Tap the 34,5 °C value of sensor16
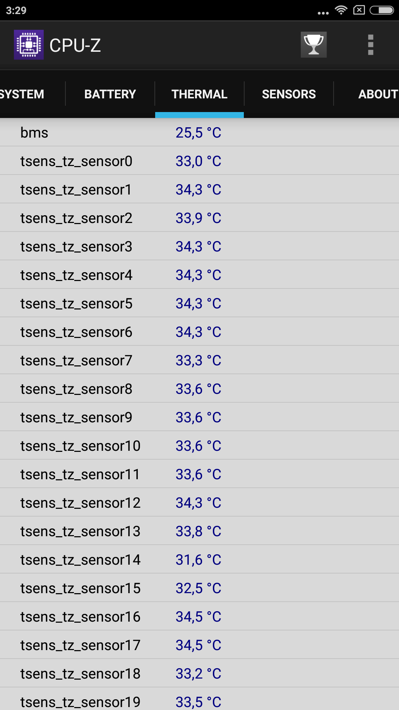Screen dimensions: 399x710 (x=198, y=617)
